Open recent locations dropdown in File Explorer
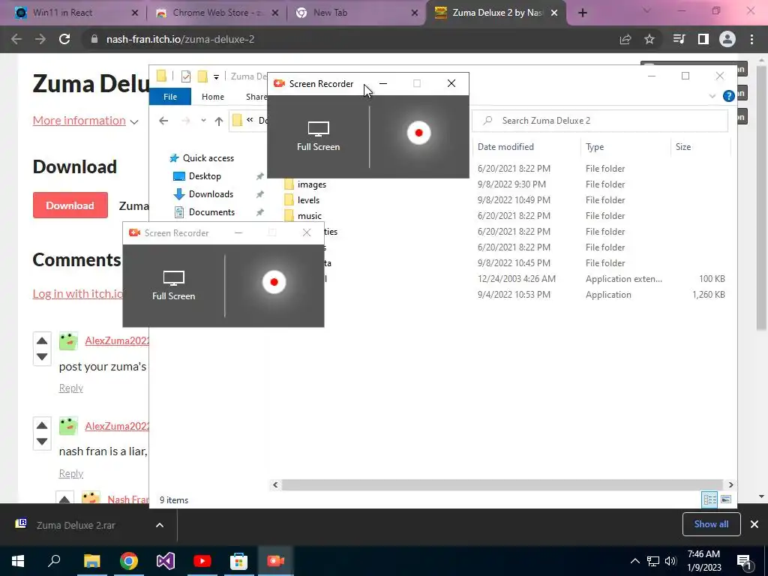The image size is (768, 576). tap(203, 121)
